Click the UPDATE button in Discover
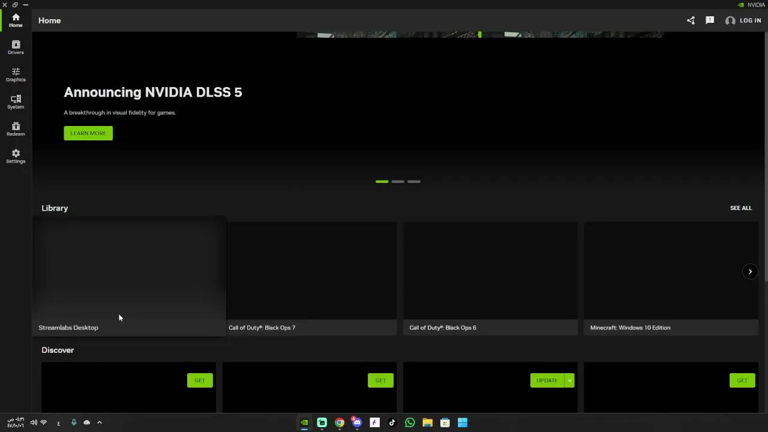768x432 pixels. (547, 380)
